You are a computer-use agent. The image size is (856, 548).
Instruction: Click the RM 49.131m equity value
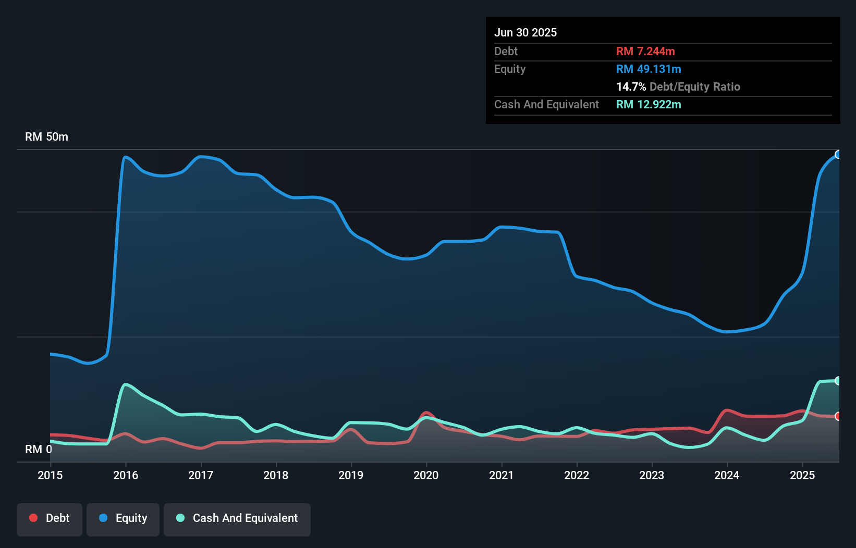click(x=649, y=69)
